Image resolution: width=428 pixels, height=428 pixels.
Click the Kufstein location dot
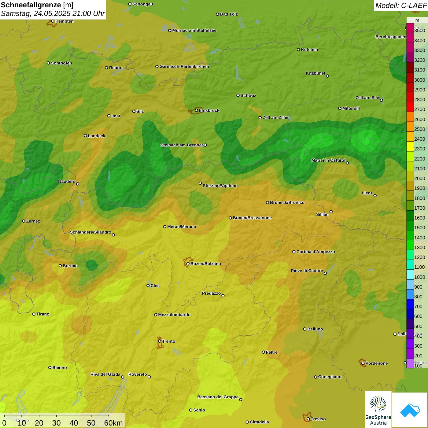(298, 50)
